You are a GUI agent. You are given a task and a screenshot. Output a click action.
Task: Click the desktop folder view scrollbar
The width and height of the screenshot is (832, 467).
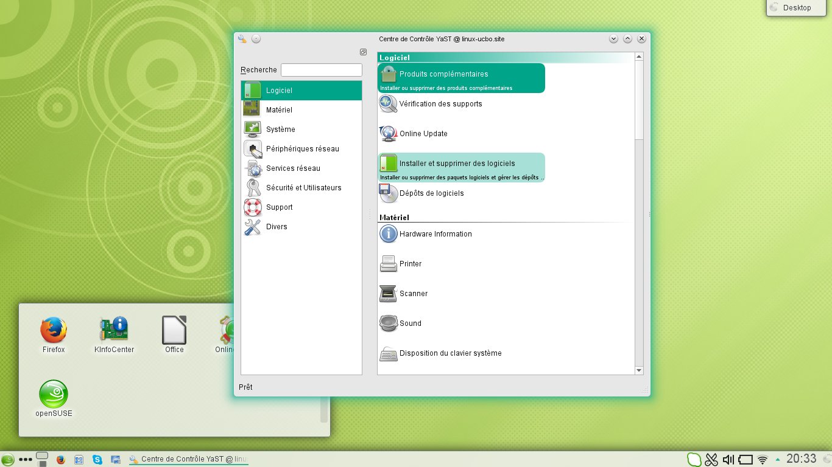click(324, 410)
